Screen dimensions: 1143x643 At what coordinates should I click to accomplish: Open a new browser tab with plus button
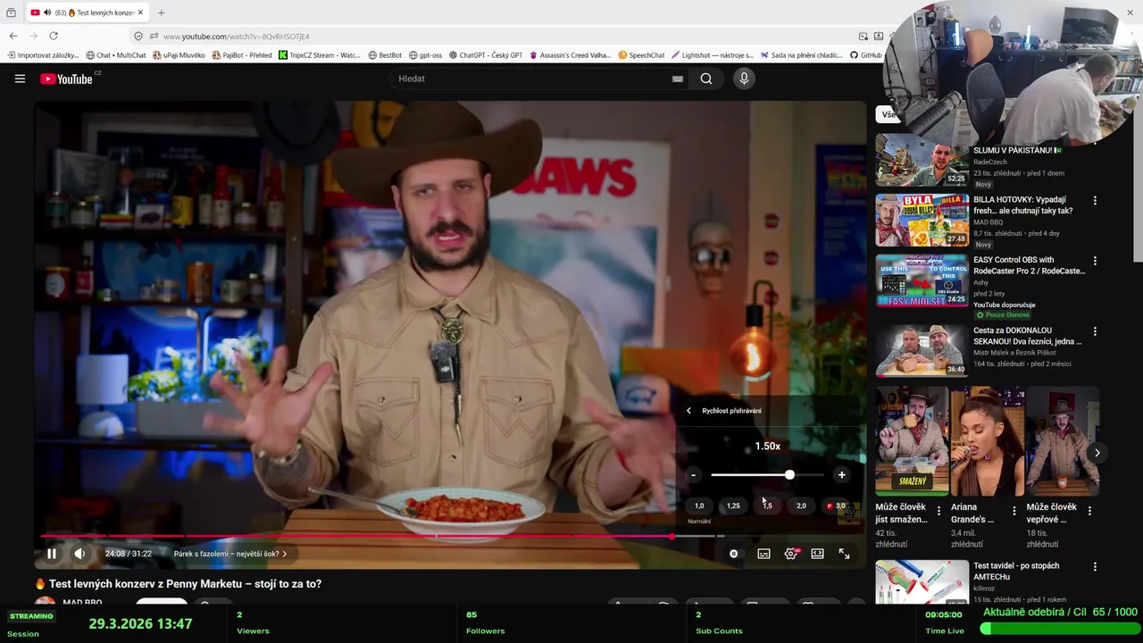(x=162, y=13)
